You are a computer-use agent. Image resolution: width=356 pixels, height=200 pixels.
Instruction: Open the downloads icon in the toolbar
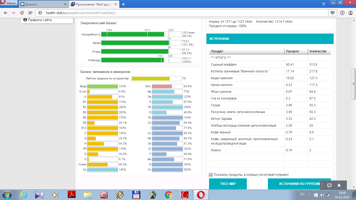coord(342,13)
